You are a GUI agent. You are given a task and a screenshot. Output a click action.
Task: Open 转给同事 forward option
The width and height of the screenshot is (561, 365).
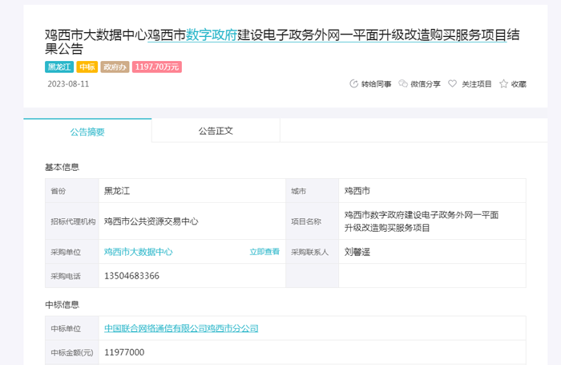[x=376, y=84]
